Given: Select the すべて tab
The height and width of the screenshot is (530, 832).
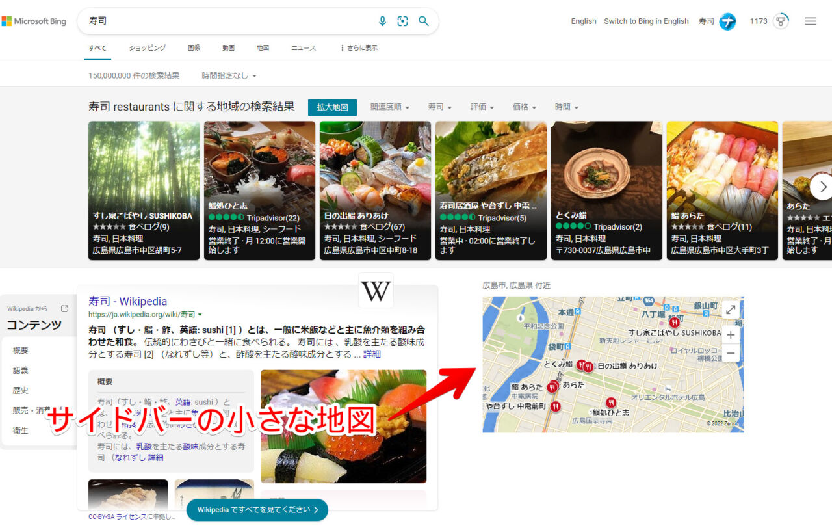Looking at the screenshot, I should tap(97, 48).
